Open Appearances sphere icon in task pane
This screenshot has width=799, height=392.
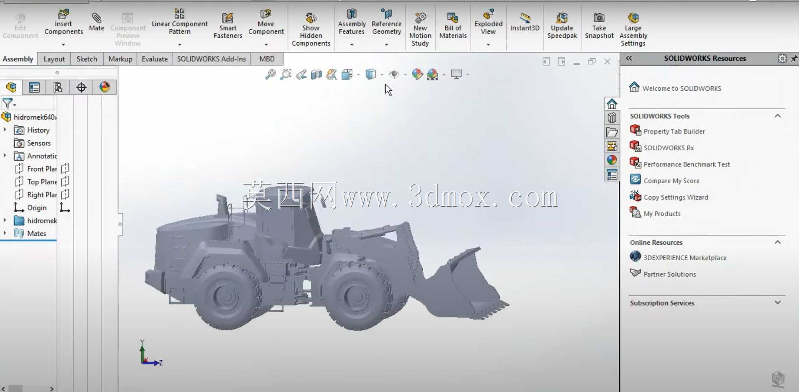pos(612,160)
